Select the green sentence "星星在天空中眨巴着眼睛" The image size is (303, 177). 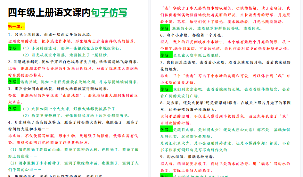[197, 55]
